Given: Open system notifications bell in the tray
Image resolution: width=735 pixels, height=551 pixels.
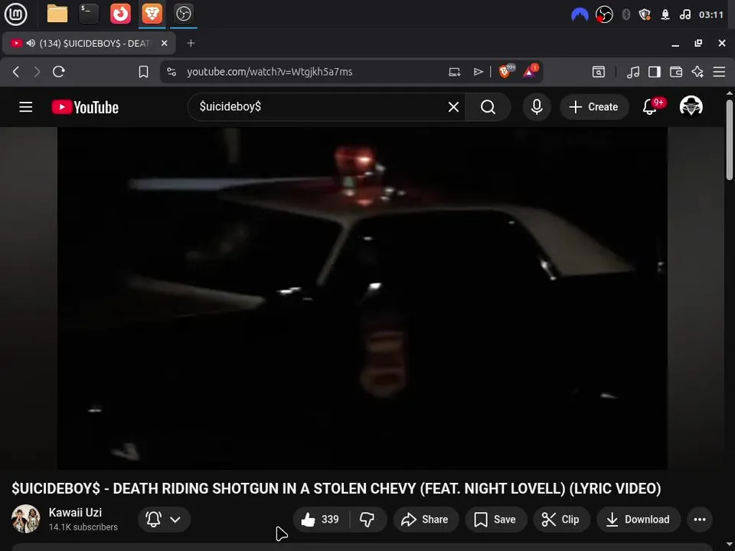Looking at the screenshot, I should point(665,15).
